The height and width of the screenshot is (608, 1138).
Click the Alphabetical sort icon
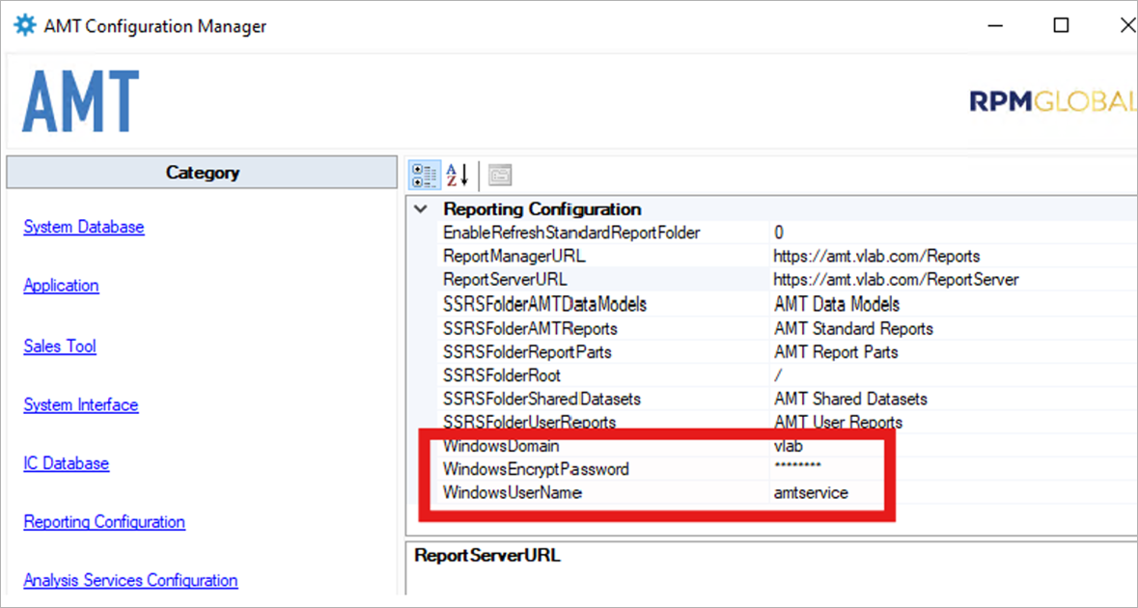458,175
